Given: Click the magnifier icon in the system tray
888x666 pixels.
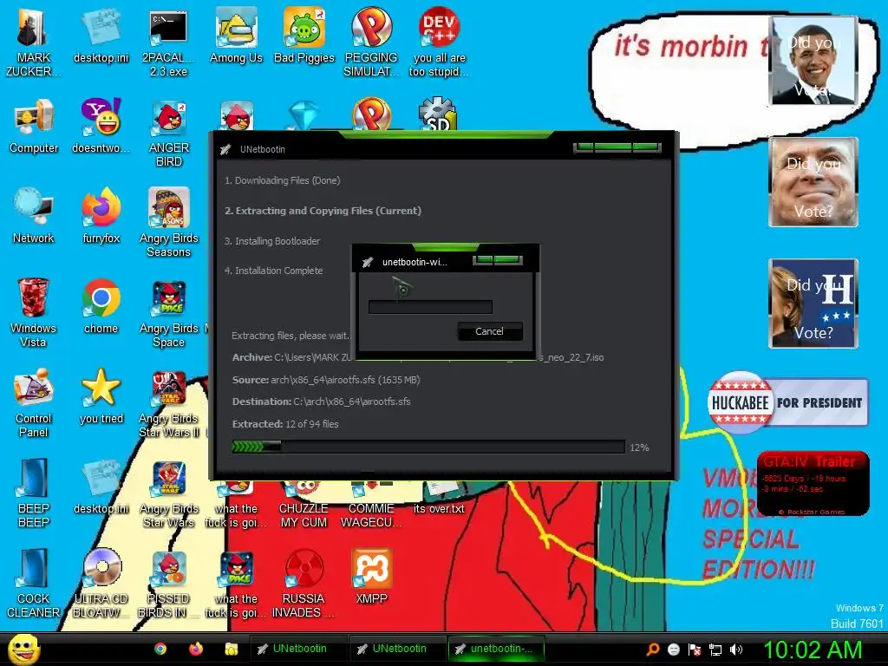Looking at the screenshot, I should [652, 650].
